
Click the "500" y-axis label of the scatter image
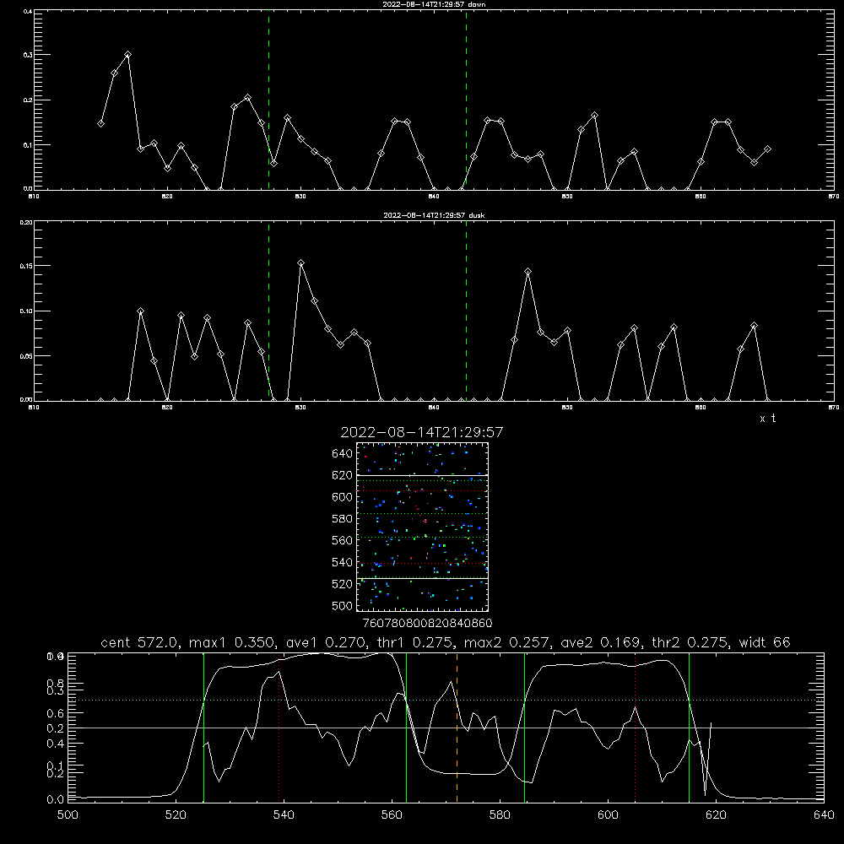(x=343, y=606)
